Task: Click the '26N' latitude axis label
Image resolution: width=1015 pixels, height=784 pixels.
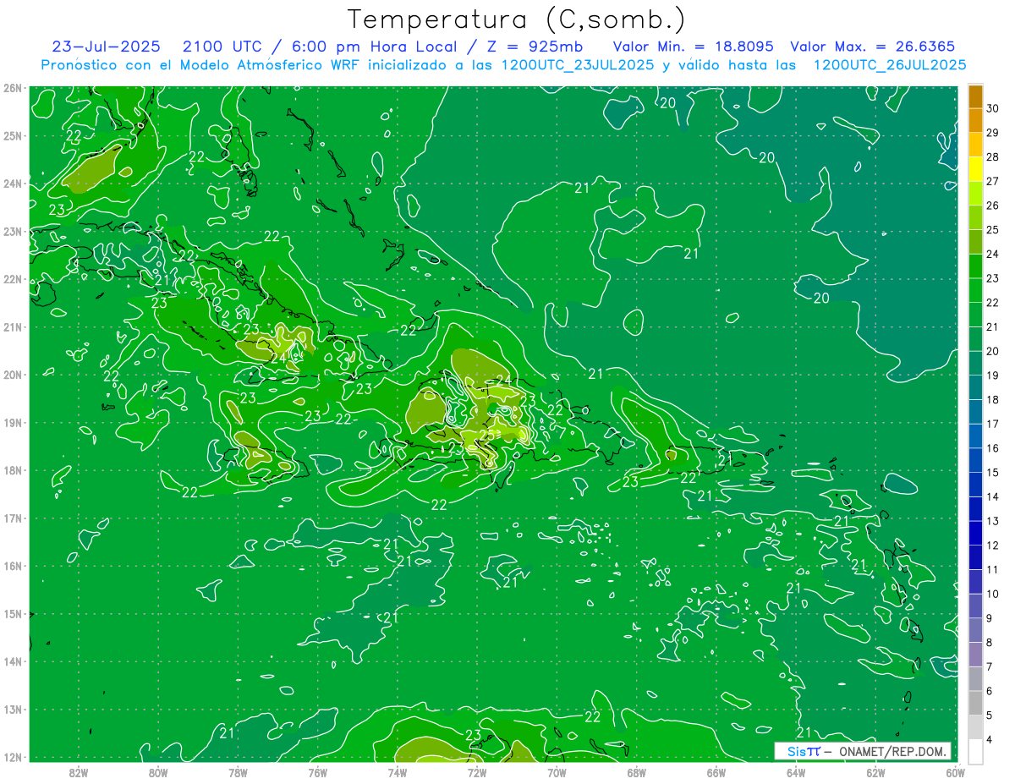Action: click(13, 88)
